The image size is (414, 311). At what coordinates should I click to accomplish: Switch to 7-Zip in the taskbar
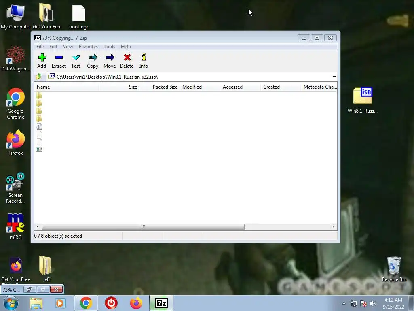(x=161, y=303)
